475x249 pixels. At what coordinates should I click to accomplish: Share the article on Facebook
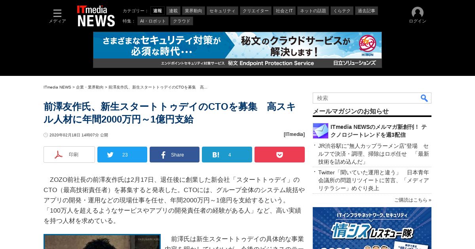(175, 155)
